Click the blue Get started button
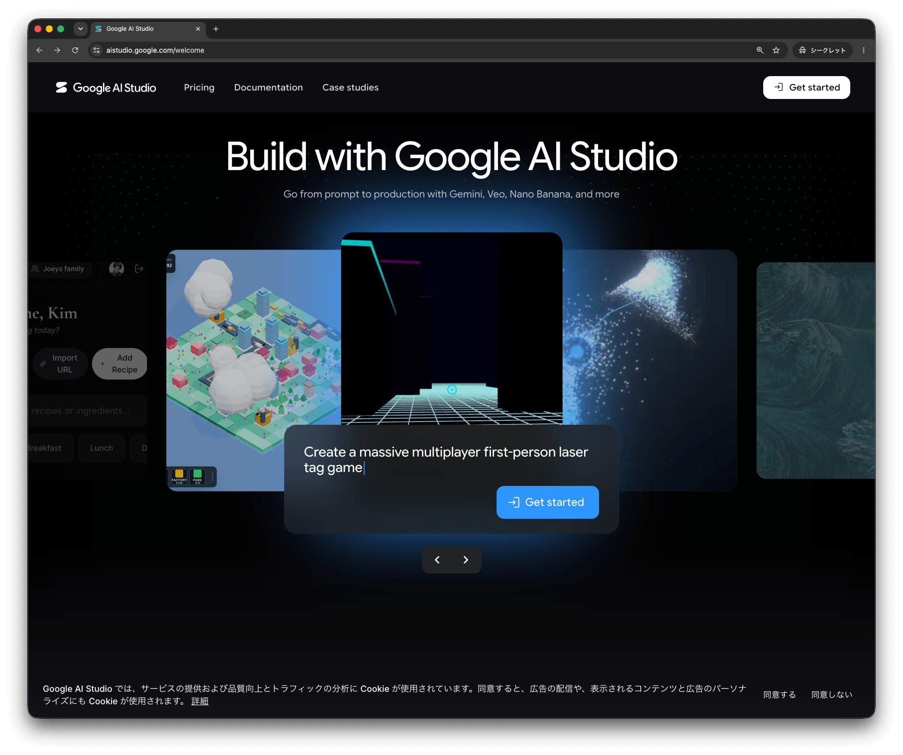This screenshot has width=903, height=755. [x=548, y=502]
